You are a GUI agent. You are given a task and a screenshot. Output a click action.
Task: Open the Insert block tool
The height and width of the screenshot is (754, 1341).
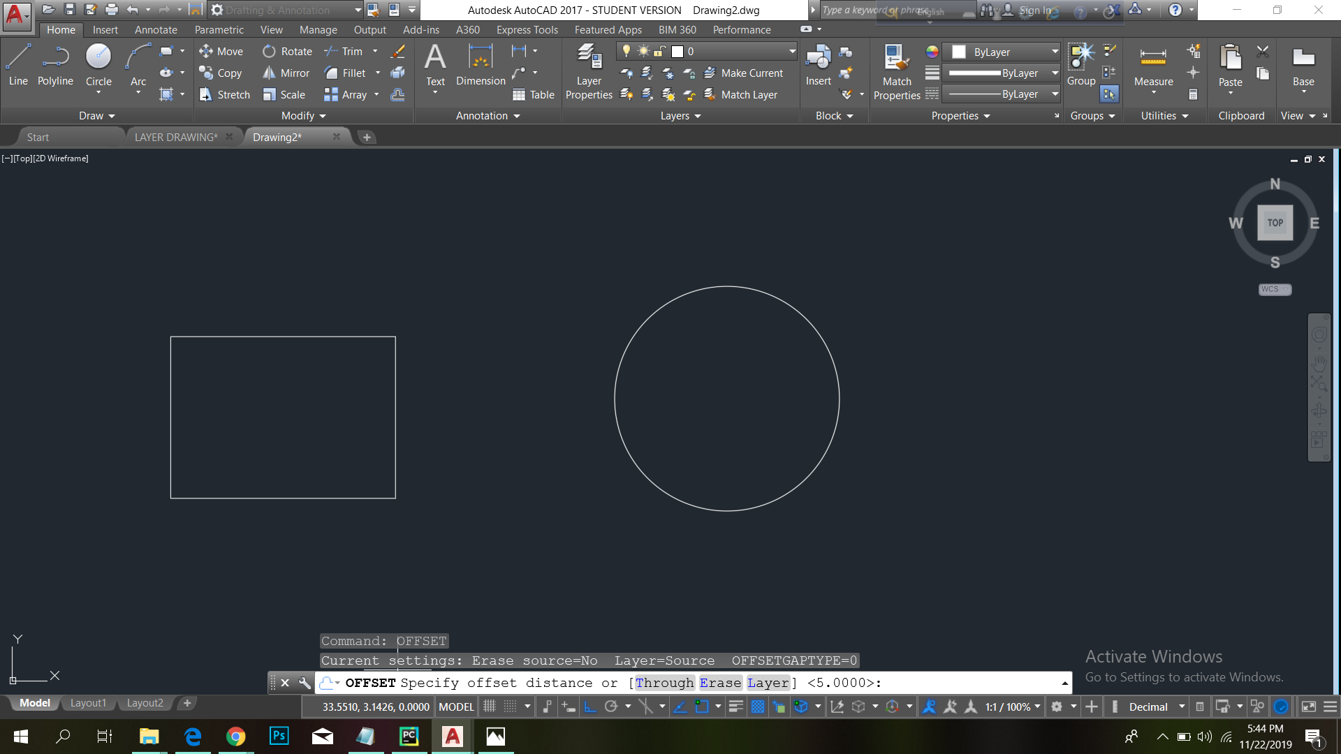[x=818, y=64]
